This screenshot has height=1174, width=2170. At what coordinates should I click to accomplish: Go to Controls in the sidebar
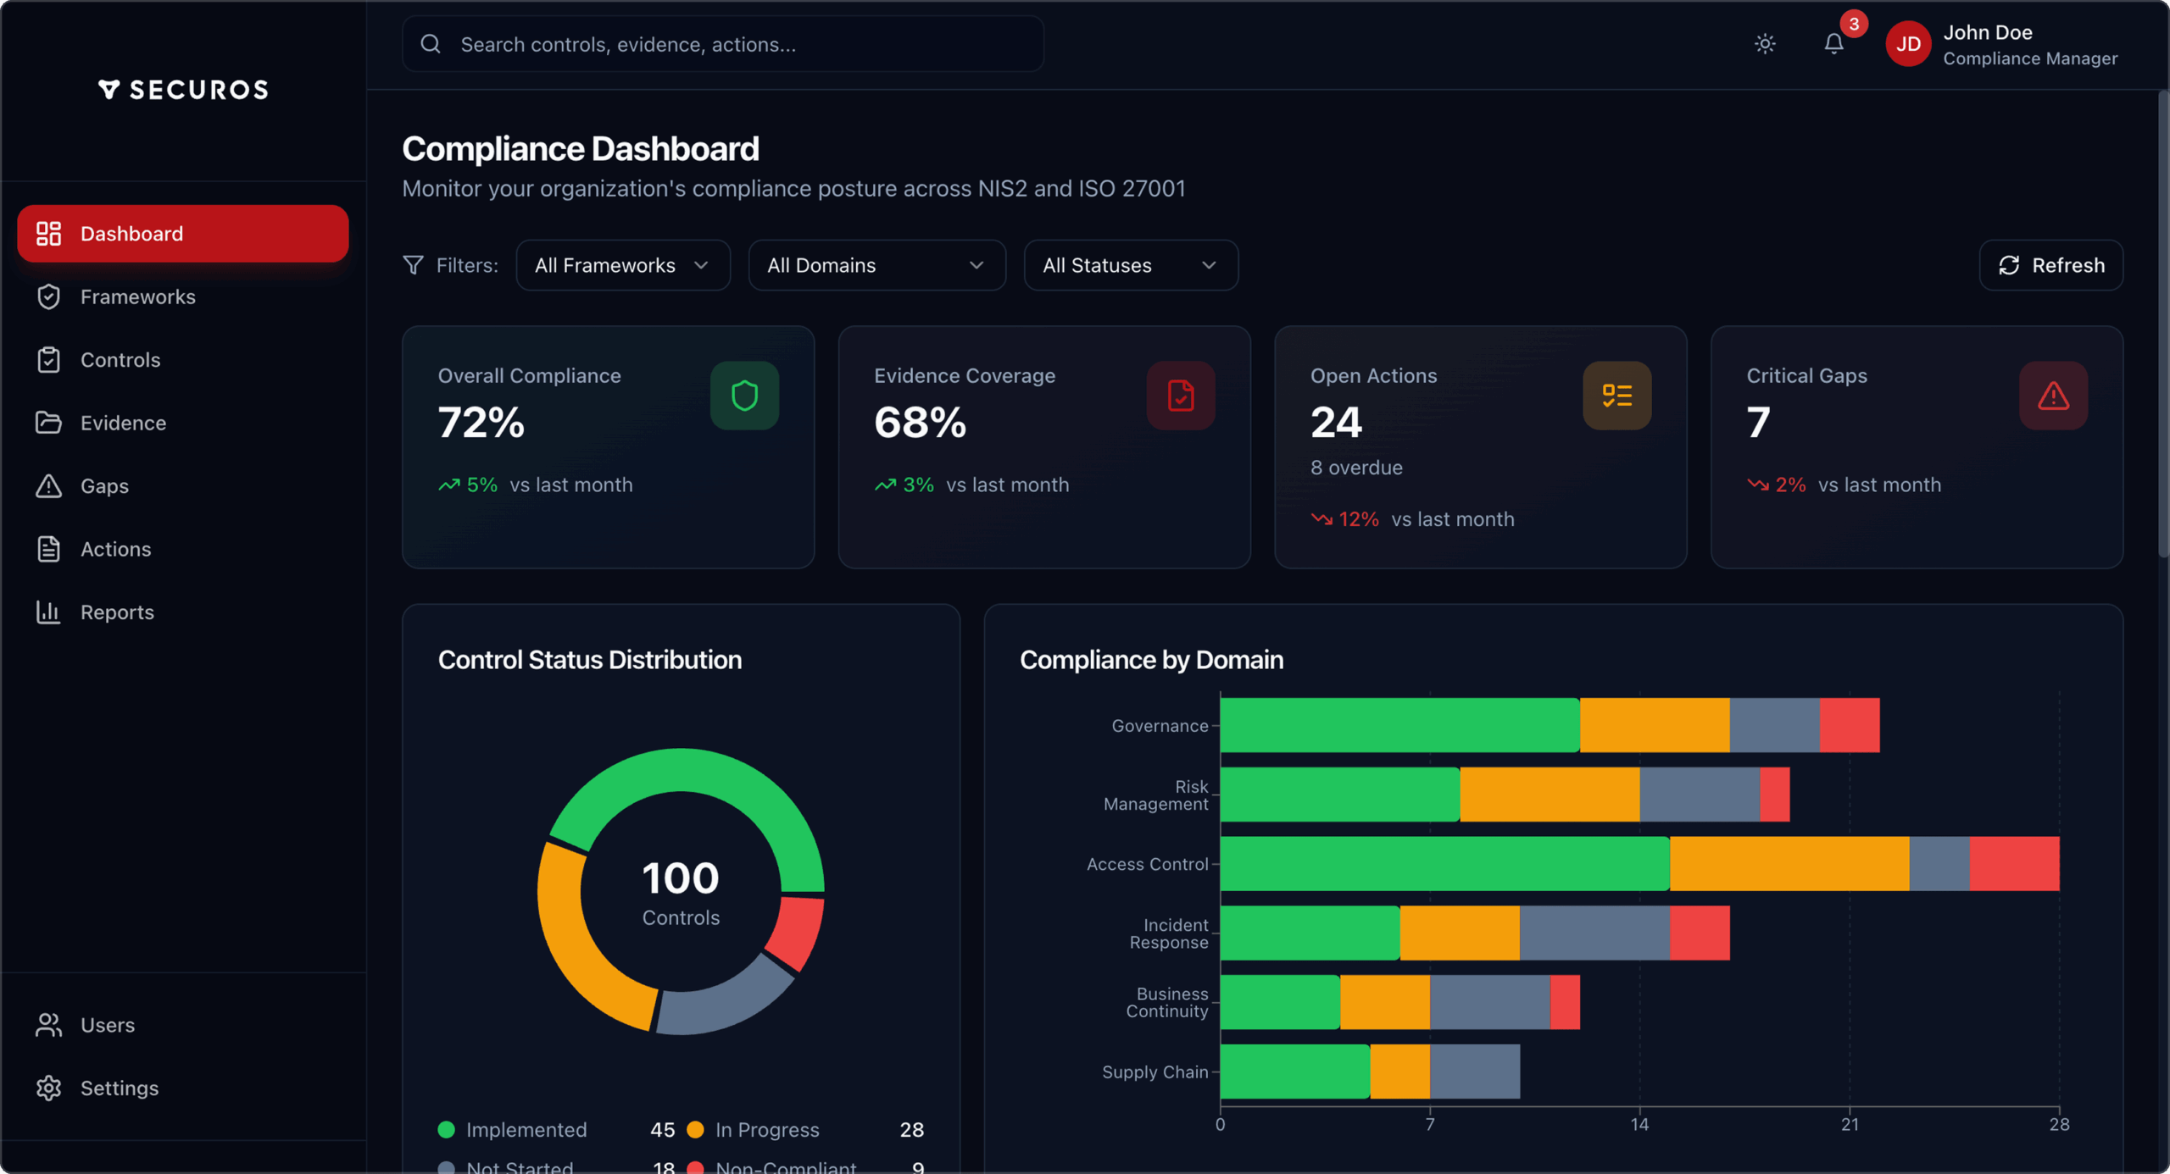(120, 360)
